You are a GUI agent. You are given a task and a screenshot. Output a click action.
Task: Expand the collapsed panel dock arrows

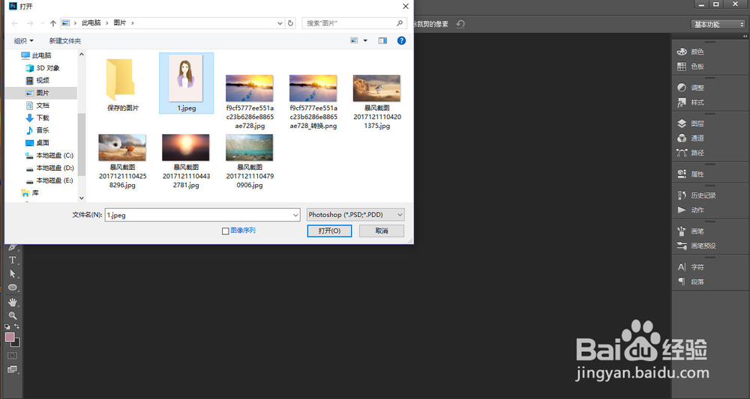(x=745, y=36)
